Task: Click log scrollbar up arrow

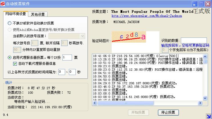Action: point(205,57)
